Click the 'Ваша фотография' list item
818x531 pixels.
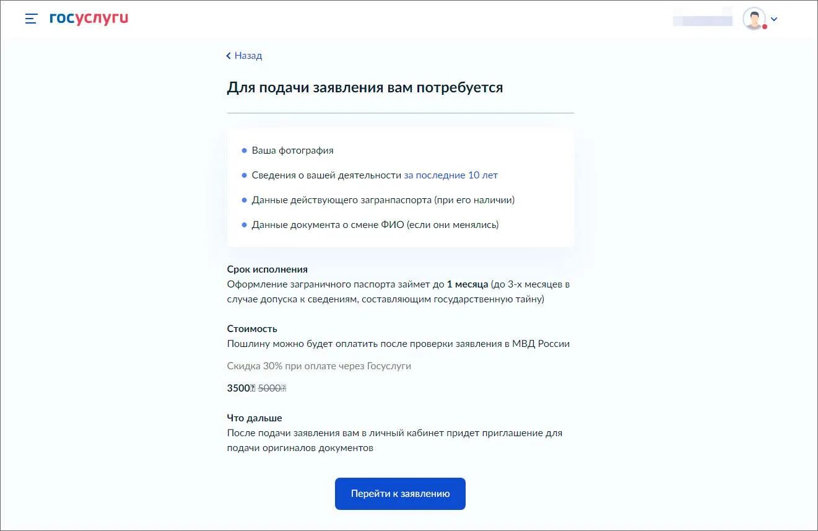[x=292, y=151]
